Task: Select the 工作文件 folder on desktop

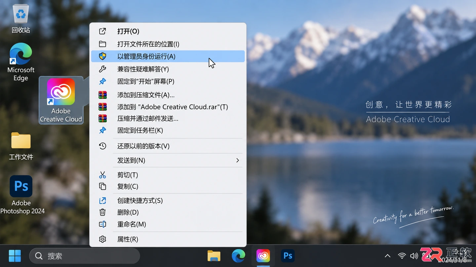Action: click(21, 146)
